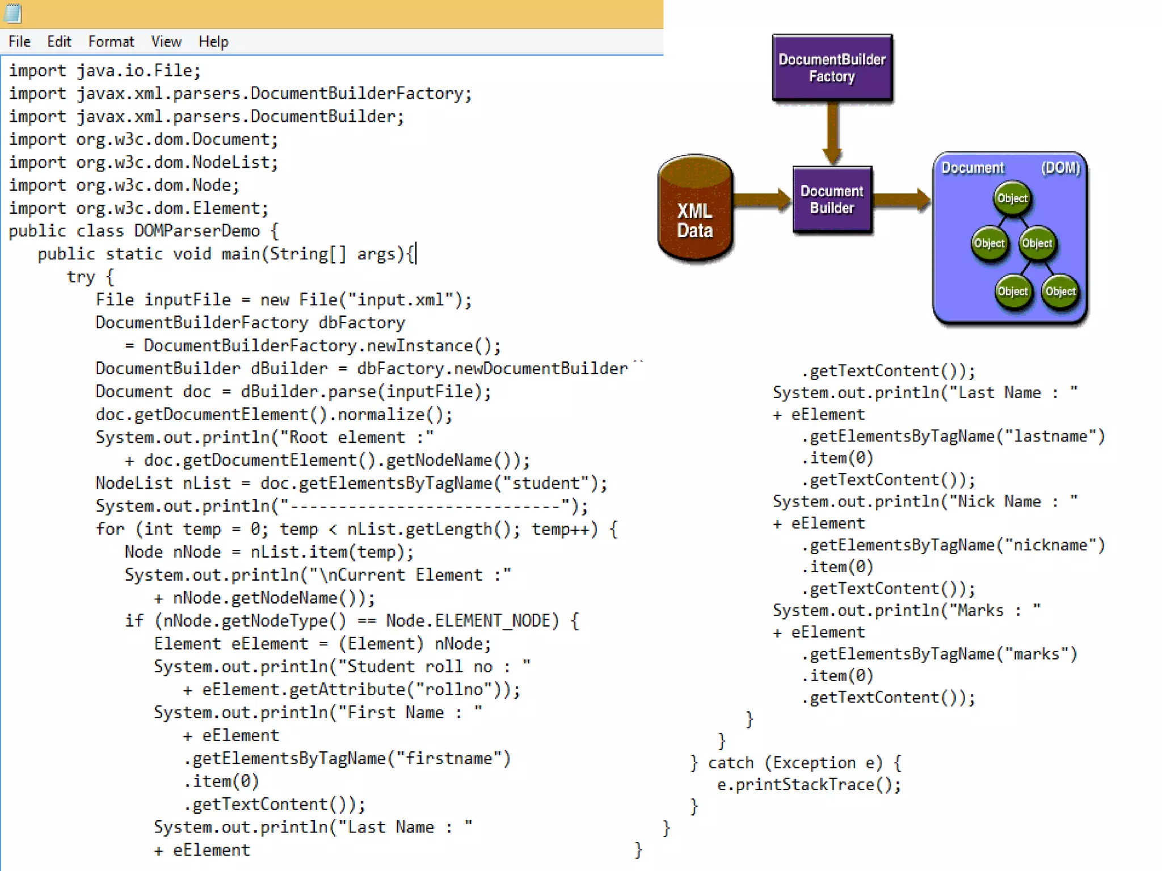
Task: Click the DocumentBuilder Factory box
Action: tap(832, 68)
